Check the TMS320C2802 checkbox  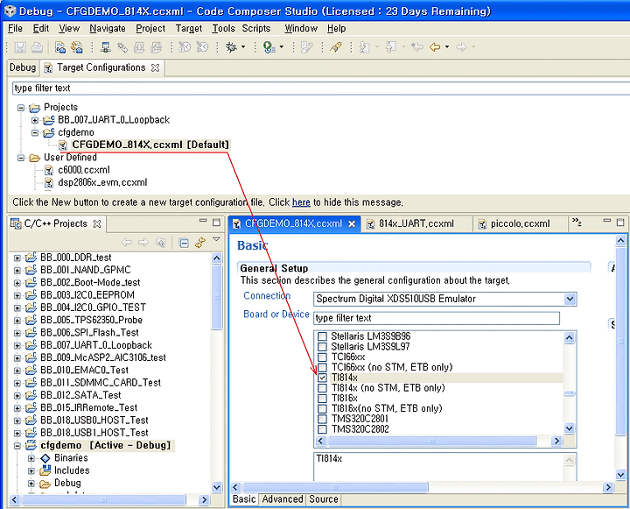(x=322, y=429)
